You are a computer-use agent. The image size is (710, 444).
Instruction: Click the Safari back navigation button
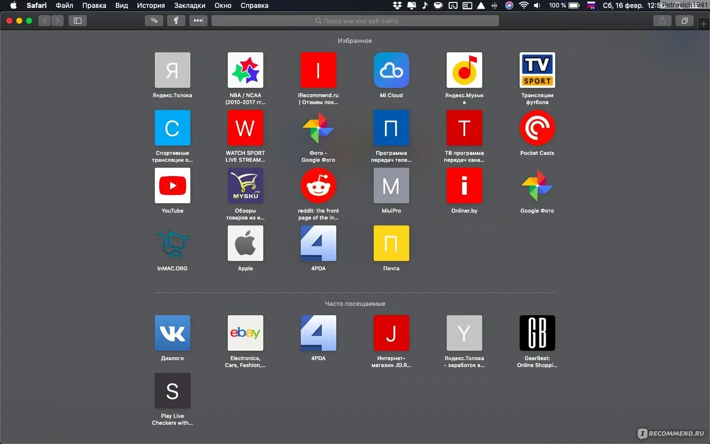(45, 21)
